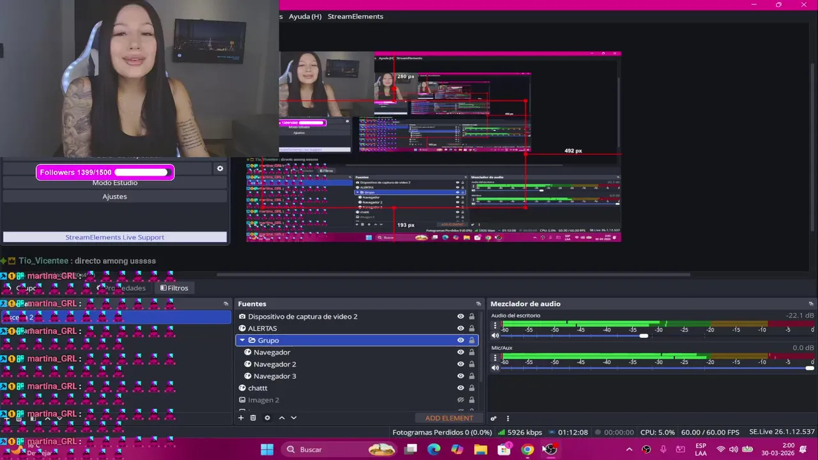Click the globe icon next to Navegador 3
This screenshot has height=460, width=818.
point(248,376)
